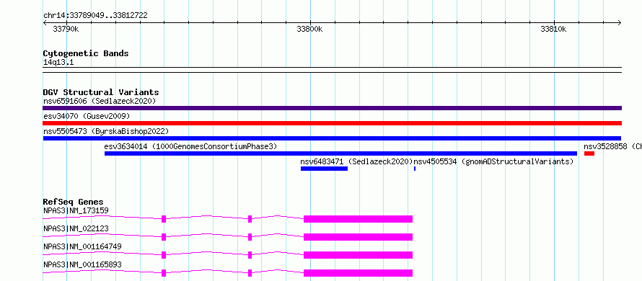Click the NPAS3|NM_001164749 transcript label

tap(82, 246)
